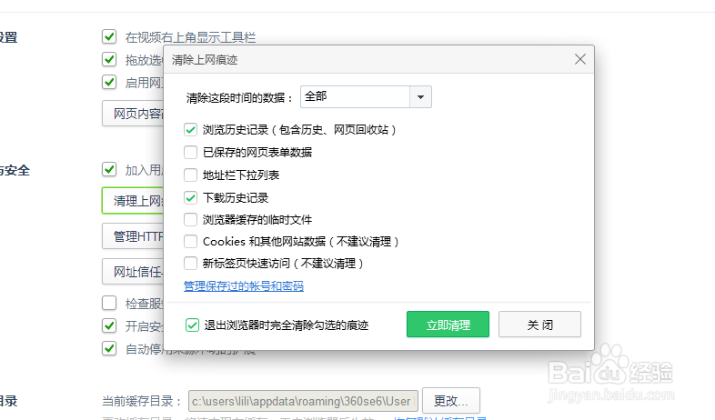
Task: Click the 清除上网痕迹 dialog title
Action: coord(205,60)
